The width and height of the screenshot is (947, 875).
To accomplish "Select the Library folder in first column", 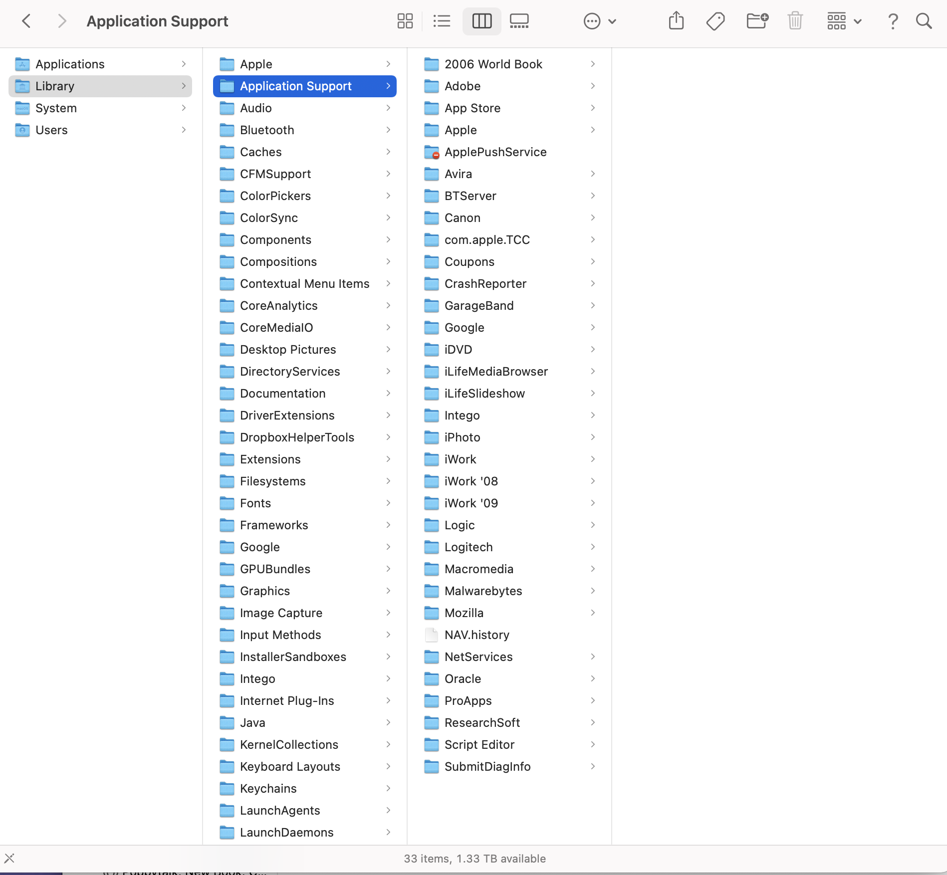I will pos(100,86).
